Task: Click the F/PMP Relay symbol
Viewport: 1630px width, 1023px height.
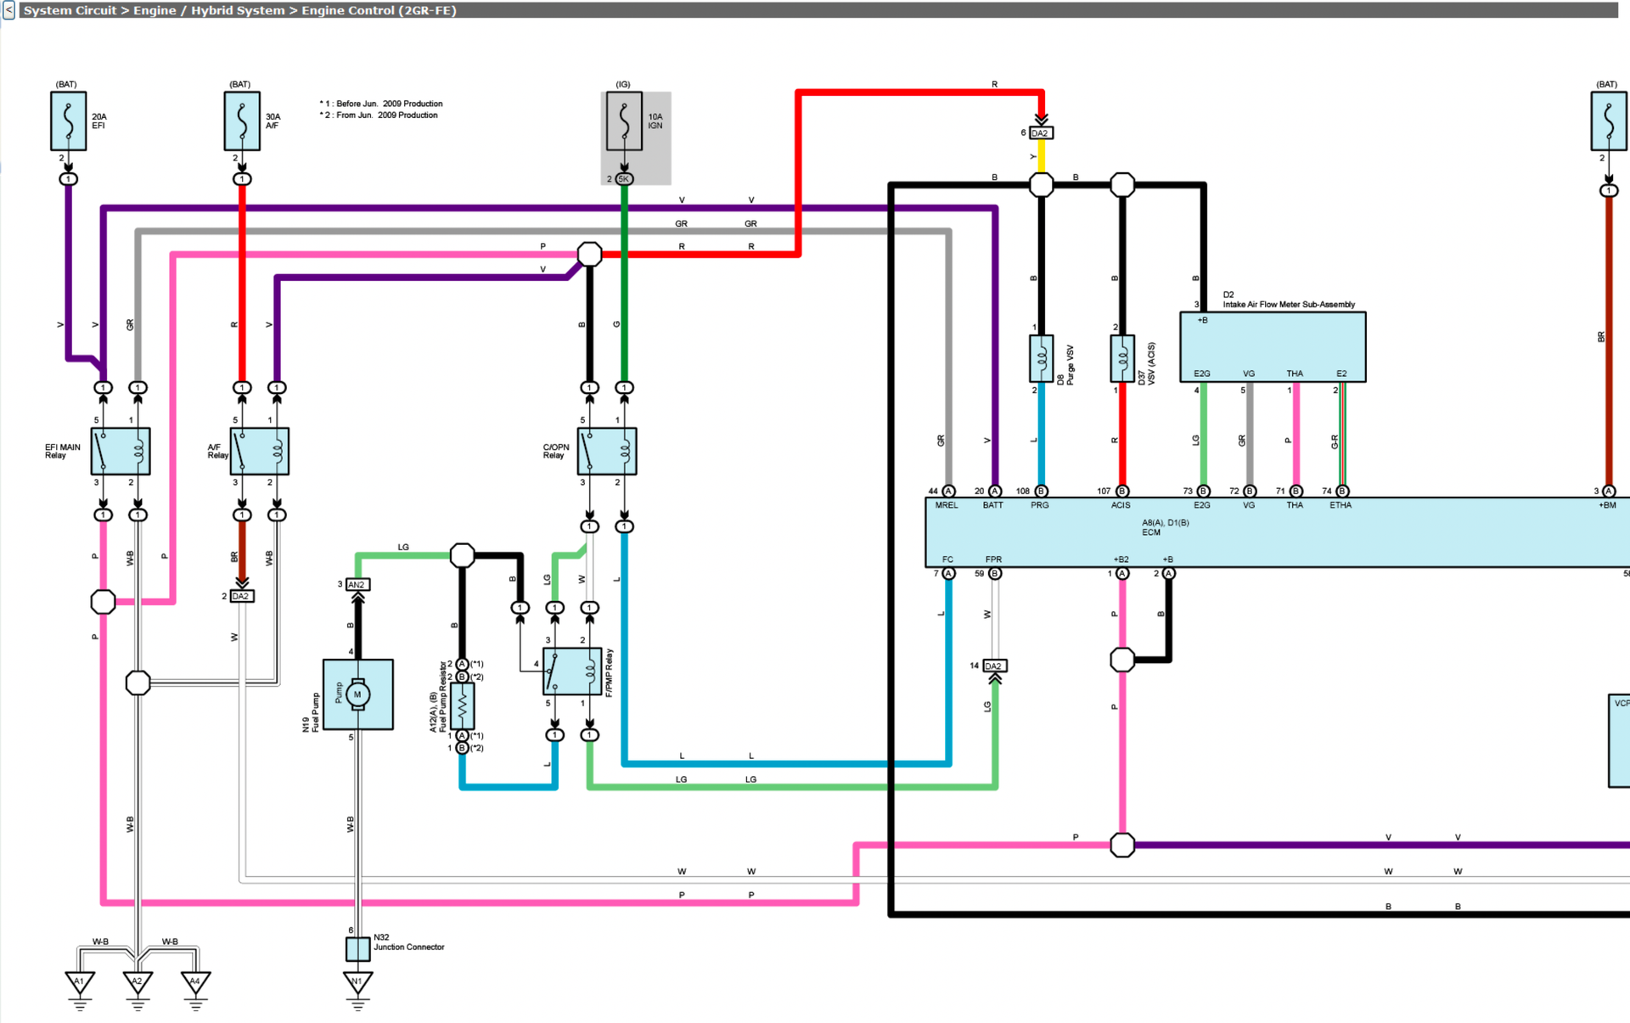Action: pos(572,672)
